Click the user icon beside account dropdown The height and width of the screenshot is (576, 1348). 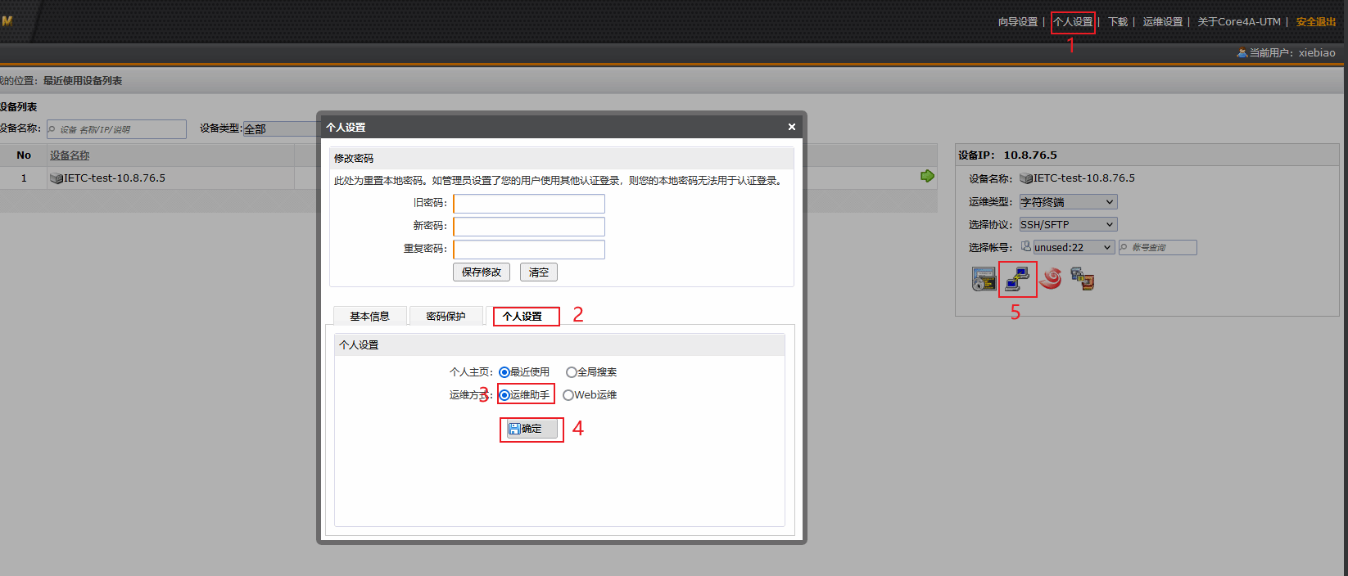click(x=1025, y=246)
